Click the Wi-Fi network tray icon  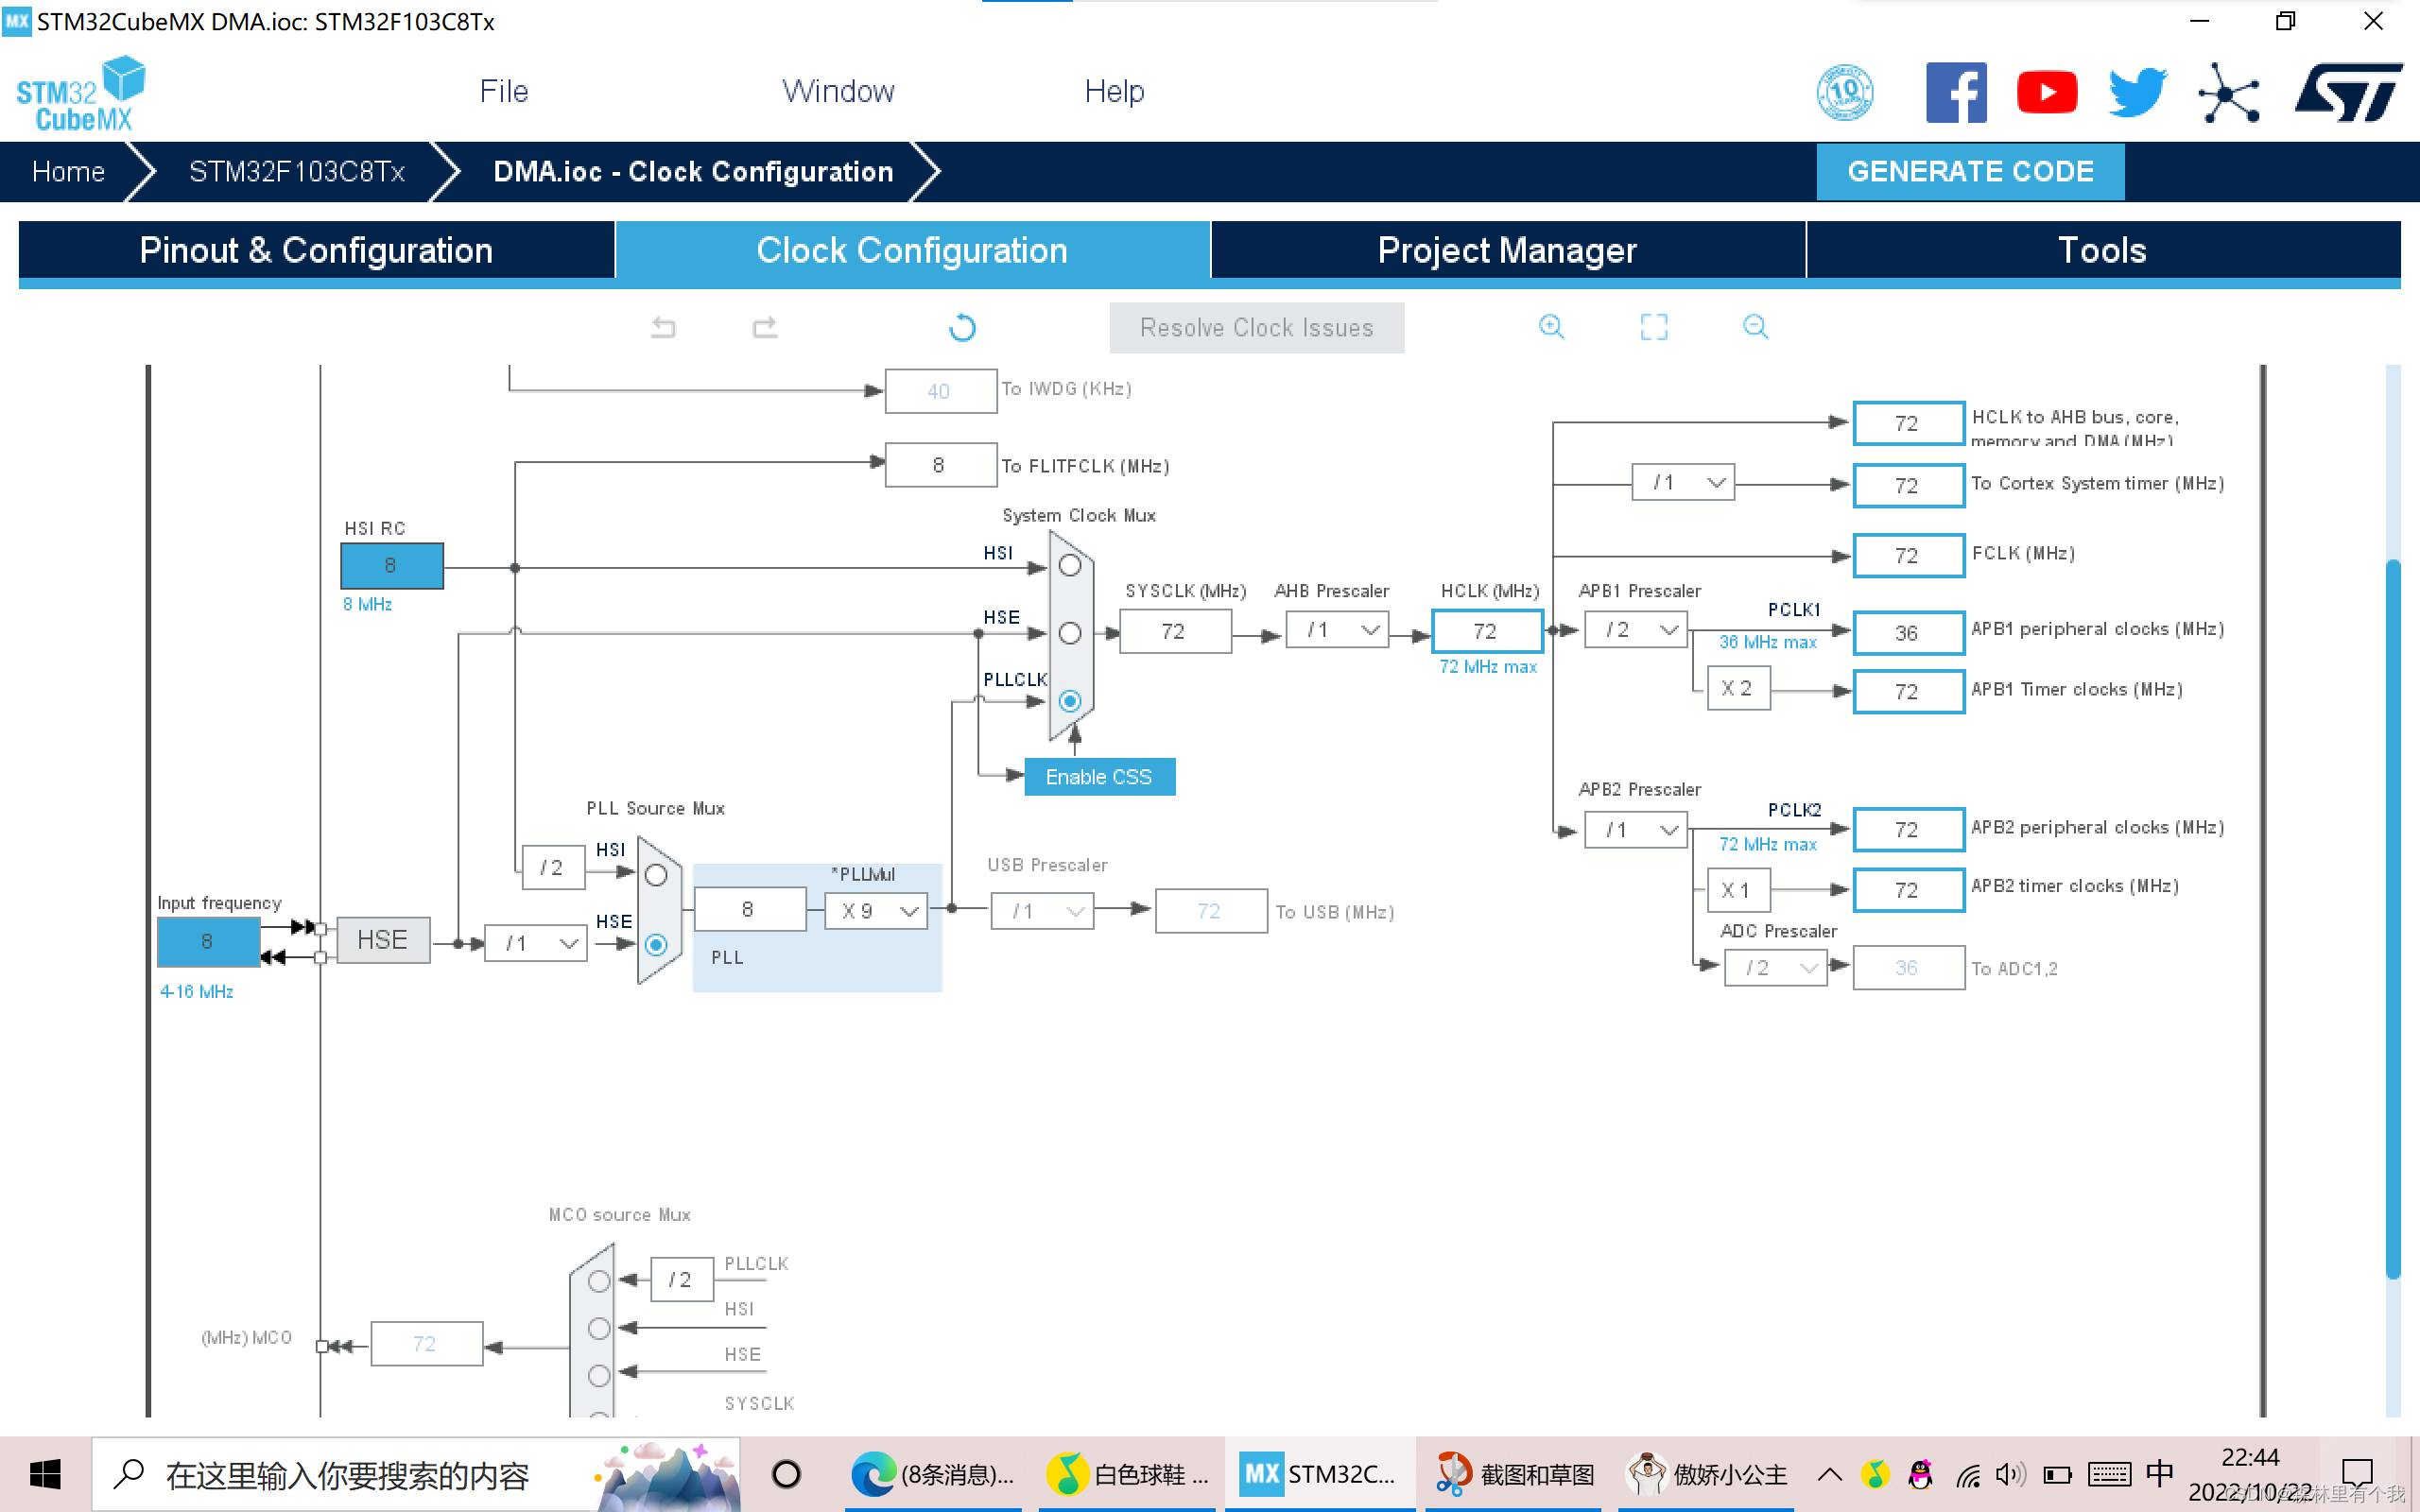pos(1968,1474)
